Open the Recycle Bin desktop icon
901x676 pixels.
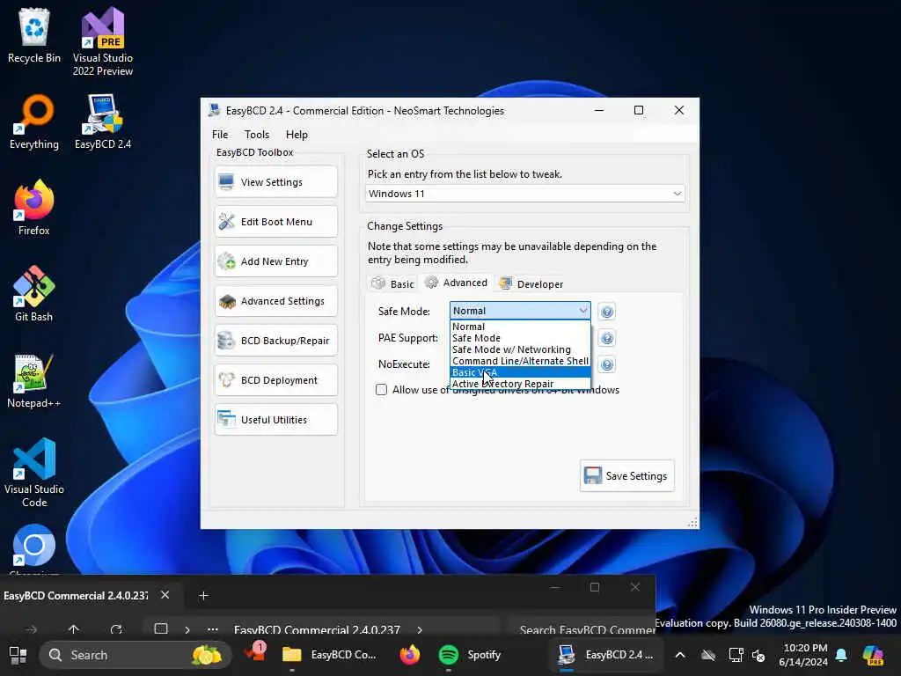point(34,35)
